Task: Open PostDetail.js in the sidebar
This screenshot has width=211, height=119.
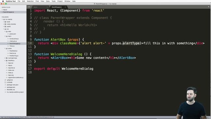Action: point(13,51)
